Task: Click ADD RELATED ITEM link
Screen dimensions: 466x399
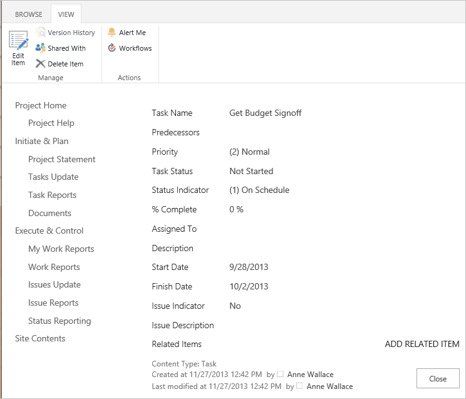Action: point(422,344)
